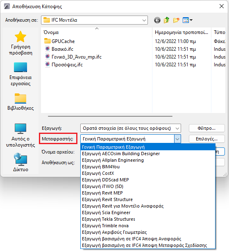The image size is (229, 251).
Task: Open the Εξαγωγή visible elements dropdown
Action: click(x=131, y=128)
